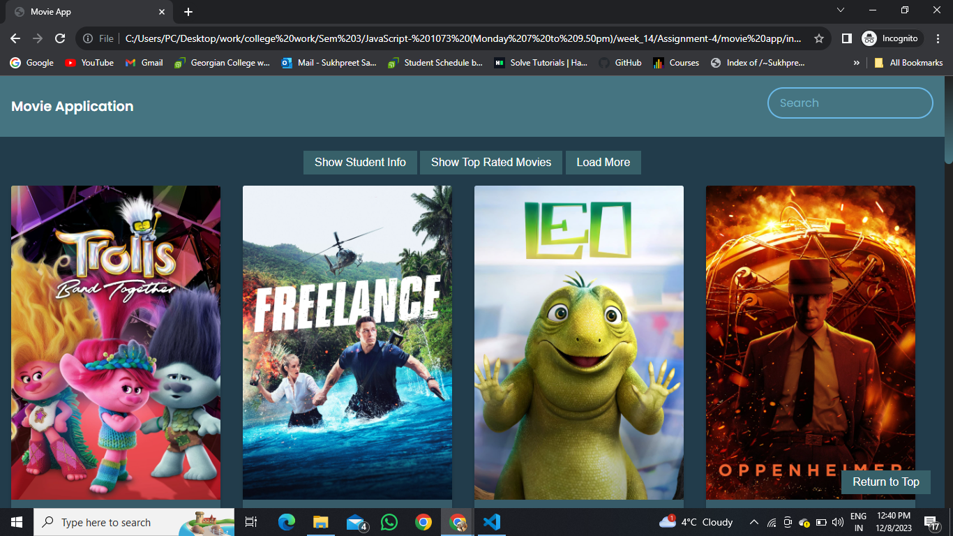This screenshot has height=536, width=953.
Task: Open Chrome's three-dot menu
Action: [x=938, y=38]
